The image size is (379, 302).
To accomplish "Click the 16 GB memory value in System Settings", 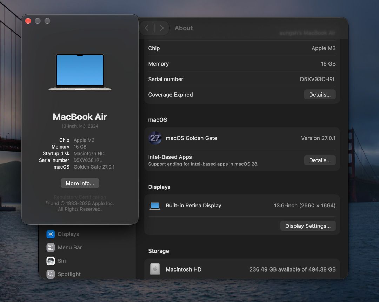I will (x=328, y=64).
